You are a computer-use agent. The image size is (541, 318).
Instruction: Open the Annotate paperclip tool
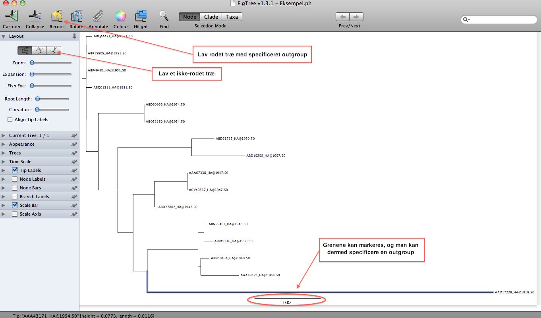tap(98, 16)
